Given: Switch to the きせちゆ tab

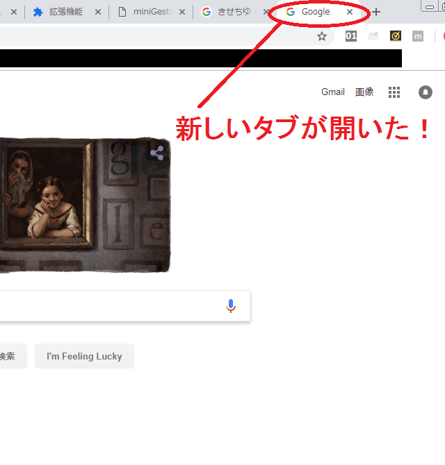Looking at the screenshot, I should [x=235, y=12].
